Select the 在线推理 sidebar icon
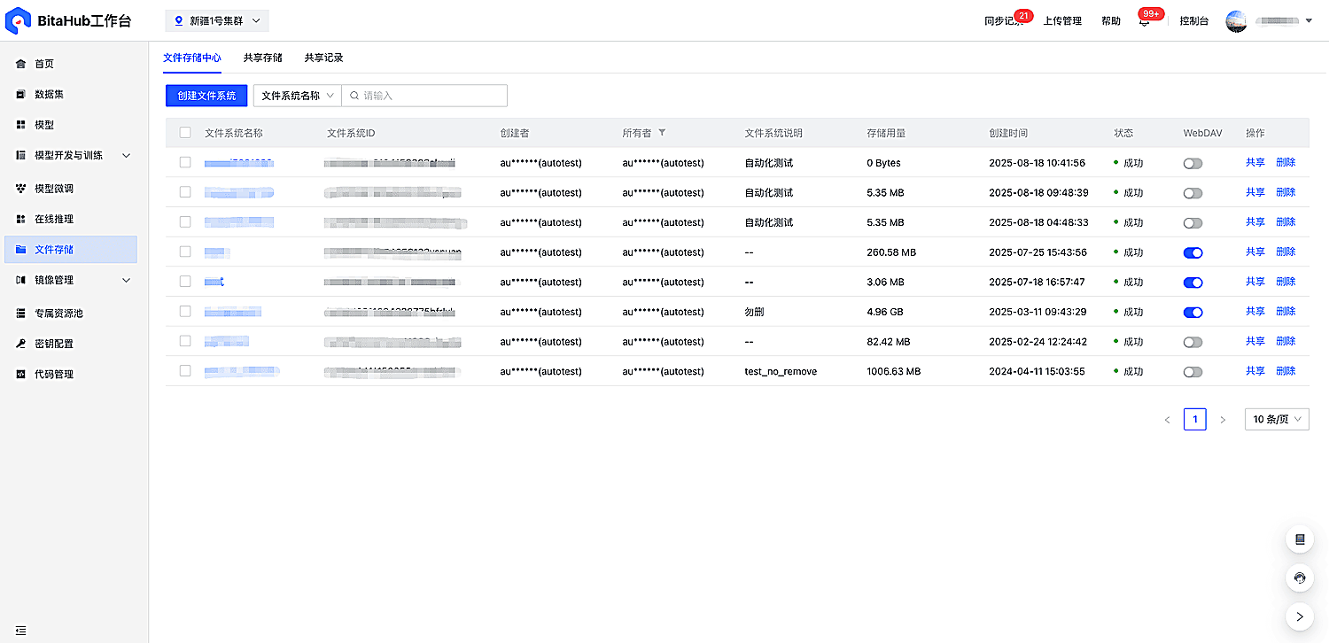 click(x=21, y=219)
